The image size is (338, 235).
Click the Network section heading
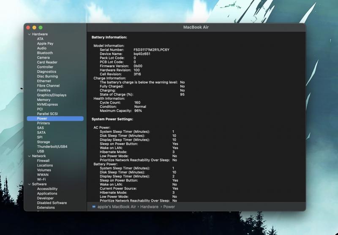click(39, 156)
